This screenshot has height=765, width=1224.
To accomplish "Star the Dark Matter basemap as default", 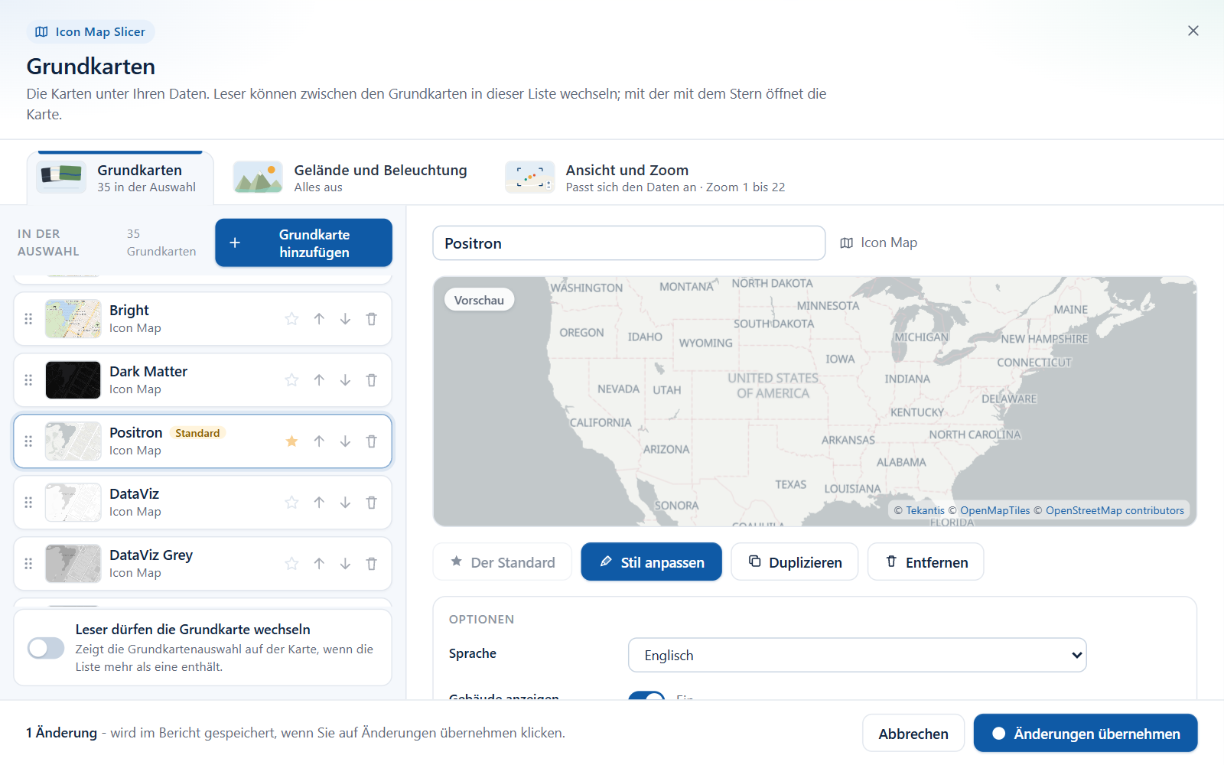I will click(x=291, y=380).
